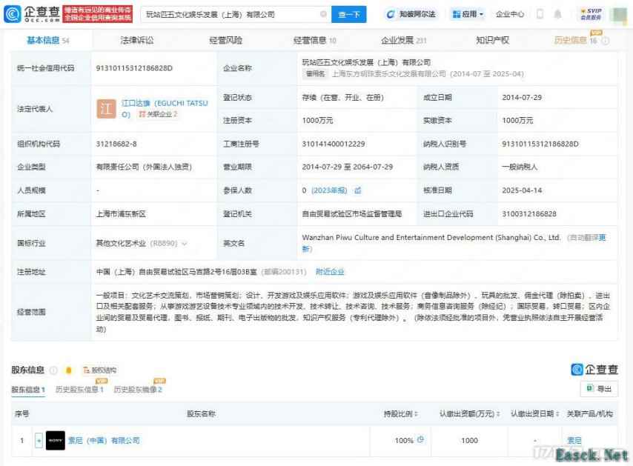Sort by 持股比例 column
The width and height of the screenshot is (633, 466).
click(x=400, y=413)
